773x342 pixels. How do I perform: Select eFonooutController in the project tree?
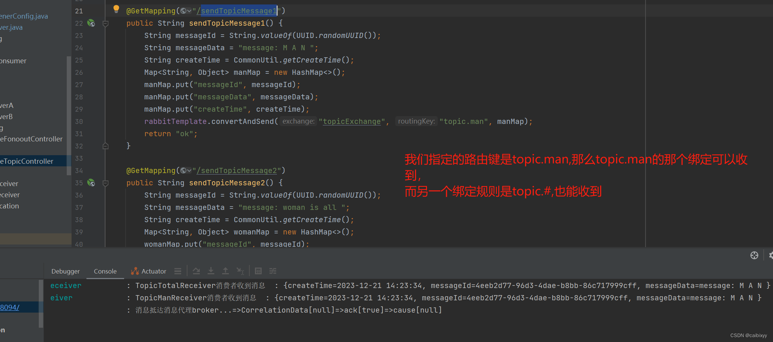pos(31,139)
